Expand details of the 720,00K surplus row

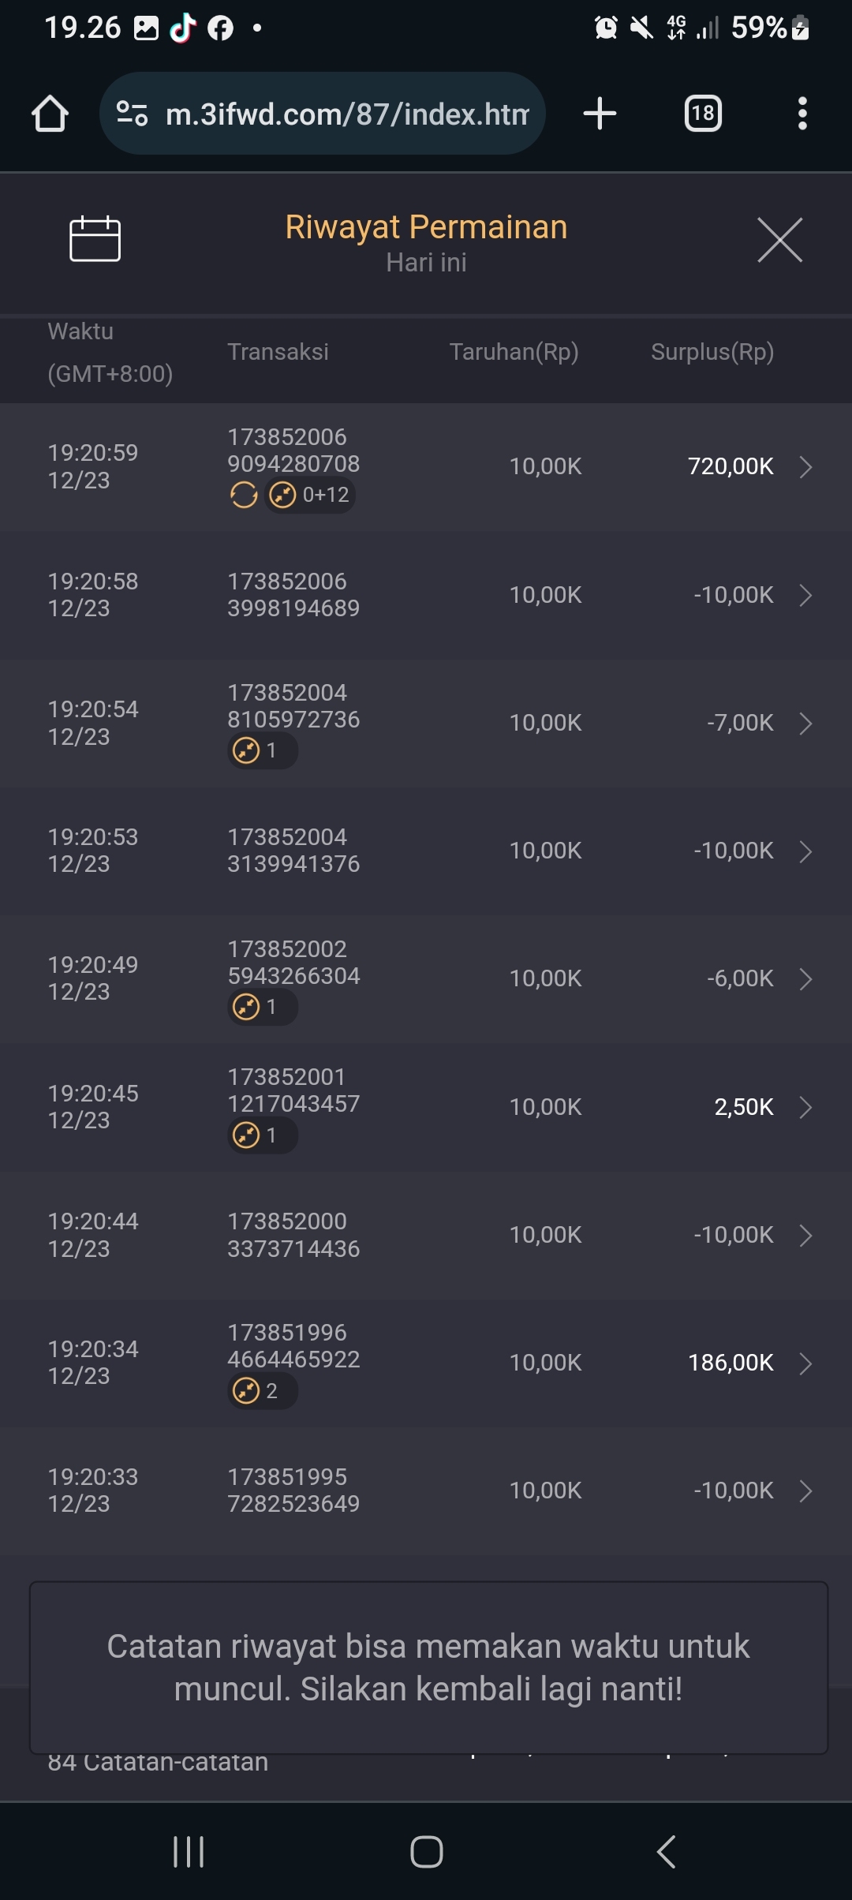click(x=805, y=467)
